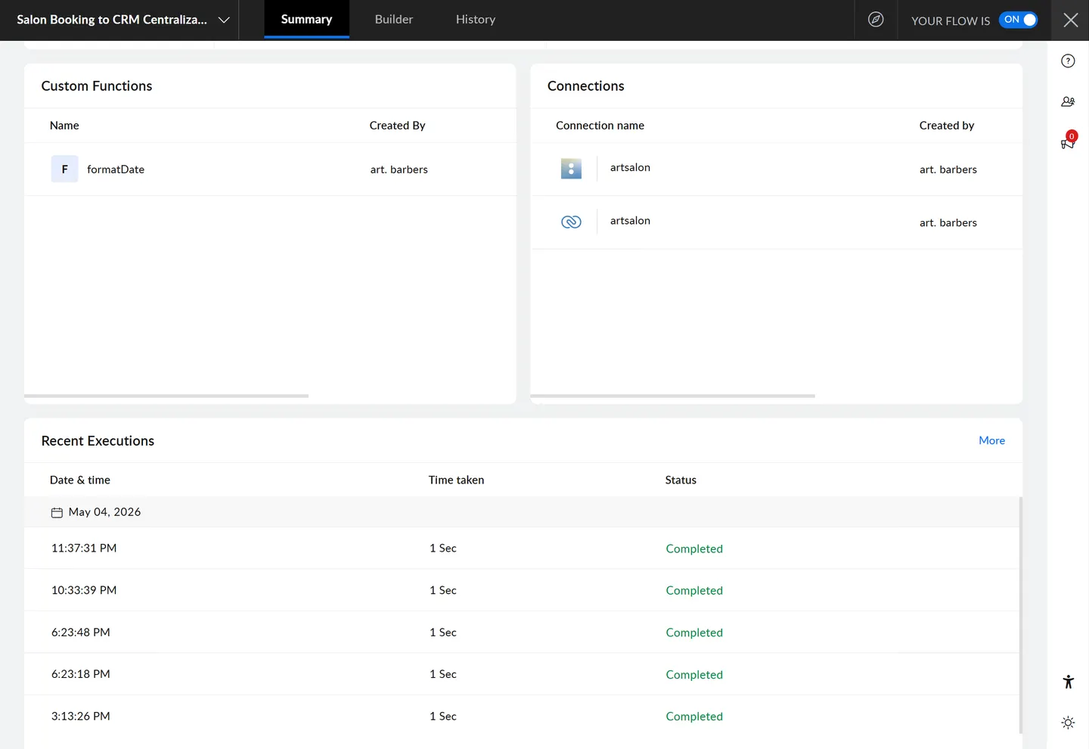Select the 6:23:18 PM execution
Screen dimensions: 1089x749
[522, 674]
